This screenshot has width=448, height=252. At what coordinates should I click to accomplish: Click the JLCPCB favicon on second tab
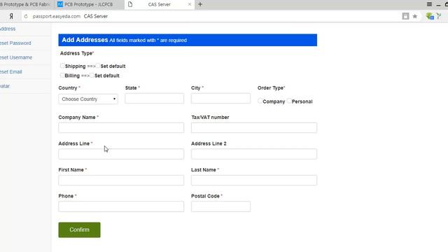pyautogui.click(x=60, y=4)
